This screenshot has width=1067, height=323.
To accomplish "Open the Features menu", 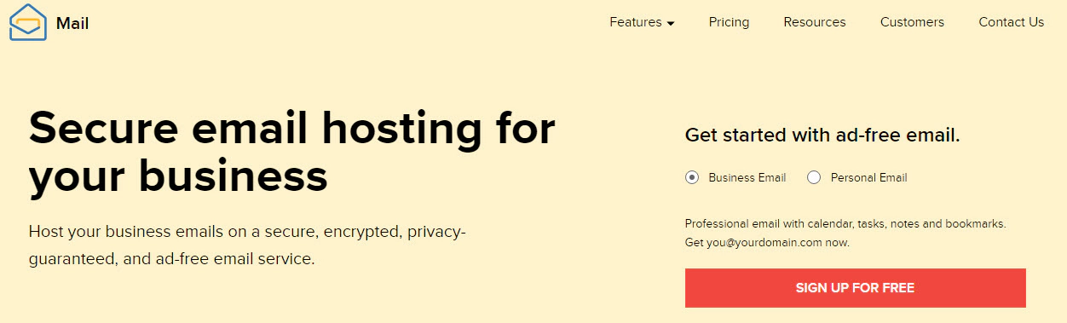I will coord(642,22).
